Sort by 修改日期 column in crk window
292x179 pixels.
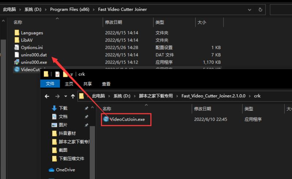pos(203,109)
